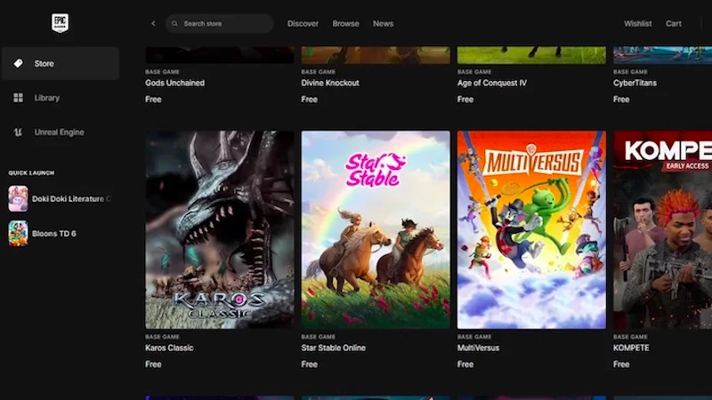This screenshot has height=400, width=712.
Task: Select Store in the sidebar
Action: click(x=61, y=63)
